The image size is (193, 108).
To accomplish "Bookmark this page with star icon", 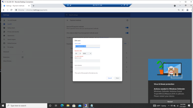I will coord(183,10).
